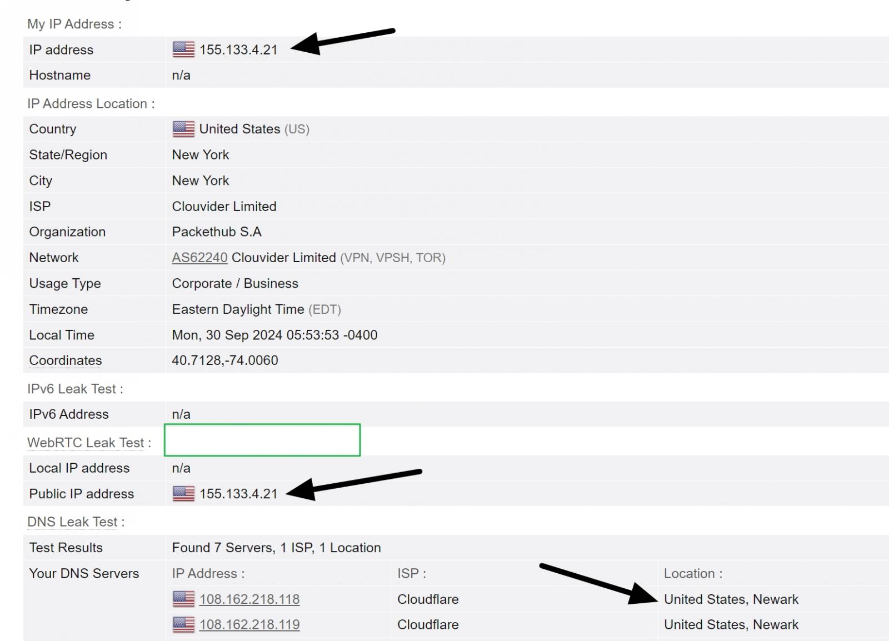The height and width of the screenshot is (641, 889).
Task: Click the black arrow pointing at IP address
Action: (x=344, y=39)
